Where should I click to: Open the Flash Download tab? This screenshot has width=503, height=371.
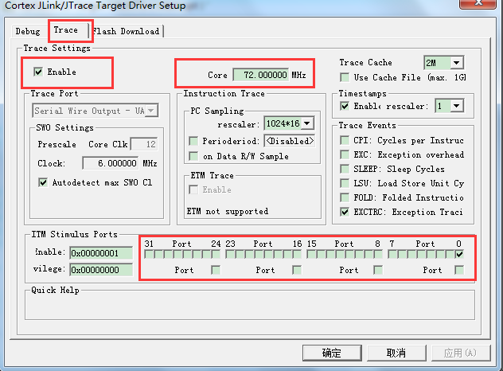pyautogui.click(x=126, y=32)
